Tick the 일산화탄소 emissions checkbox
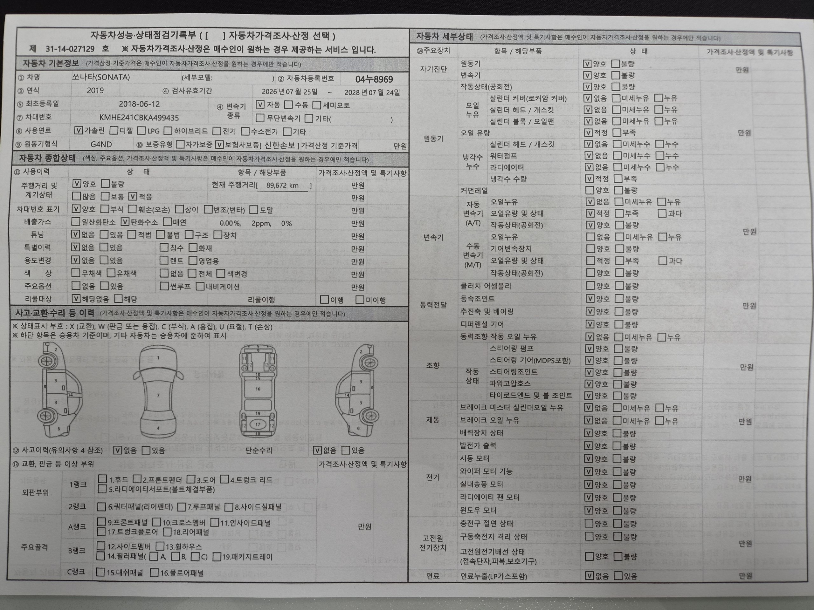Screen dimensions: 814x610 pyautogui.click(x=76, y=221)
